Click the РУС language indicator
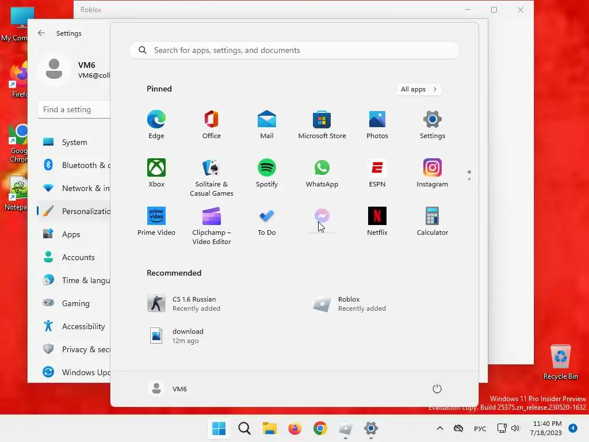 pos(480,428)
